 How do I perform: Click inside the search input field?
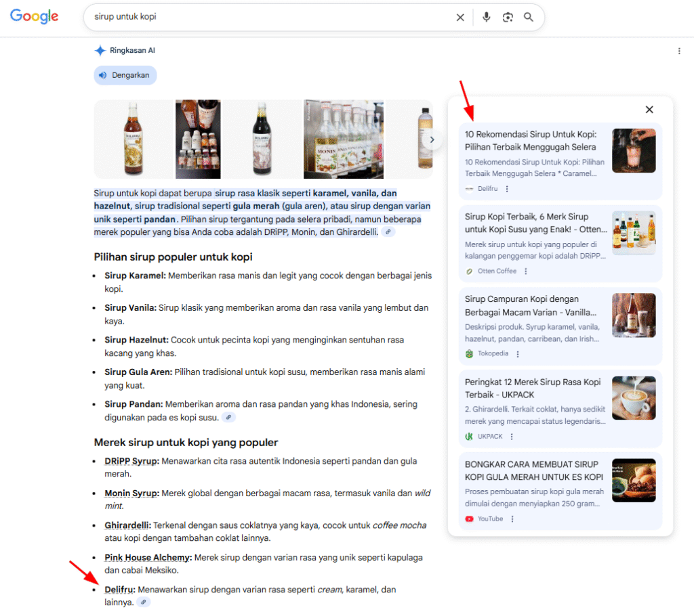pos(271,17)
